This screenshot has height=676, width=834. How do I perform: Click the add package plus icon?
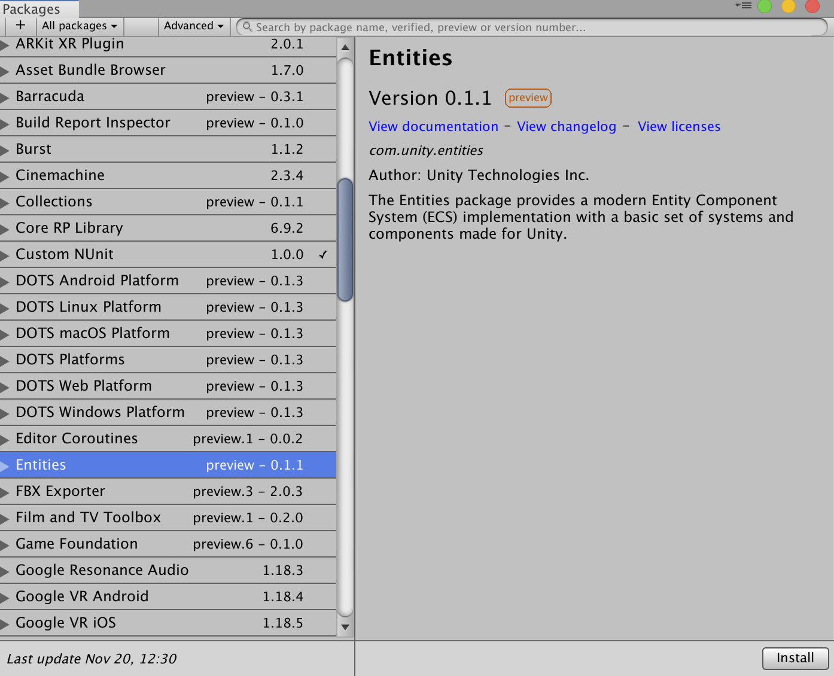(20, 26)
